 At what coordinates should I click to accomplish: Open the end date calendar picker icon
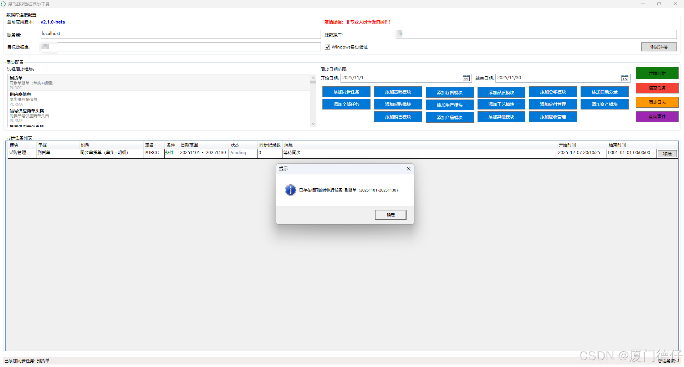point(625,78)
